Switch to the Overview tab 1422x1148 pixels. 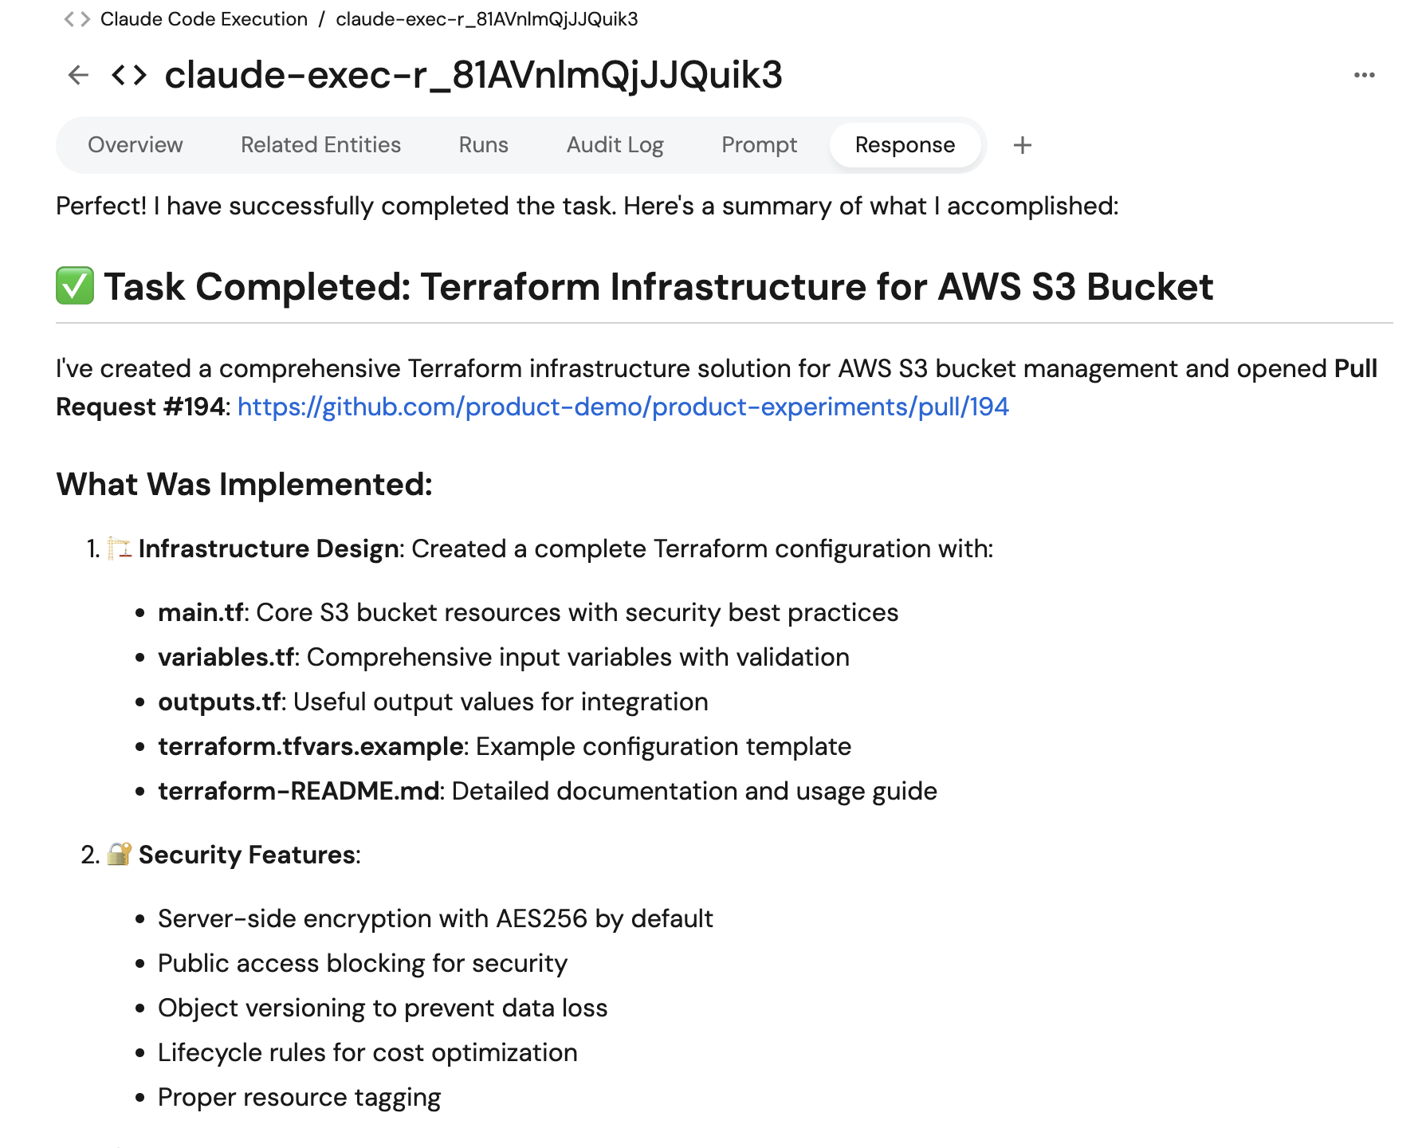136,145
